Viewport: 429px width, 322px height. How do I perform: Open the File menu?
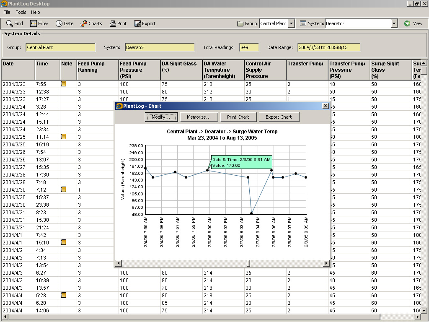[x=7, y=12]
